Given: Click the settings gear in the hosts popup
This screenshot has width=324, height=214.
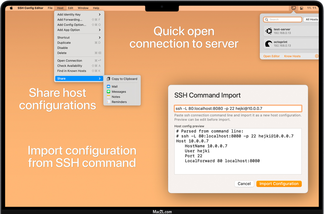Looking at the screenshot, I should (x=317, y=56).
